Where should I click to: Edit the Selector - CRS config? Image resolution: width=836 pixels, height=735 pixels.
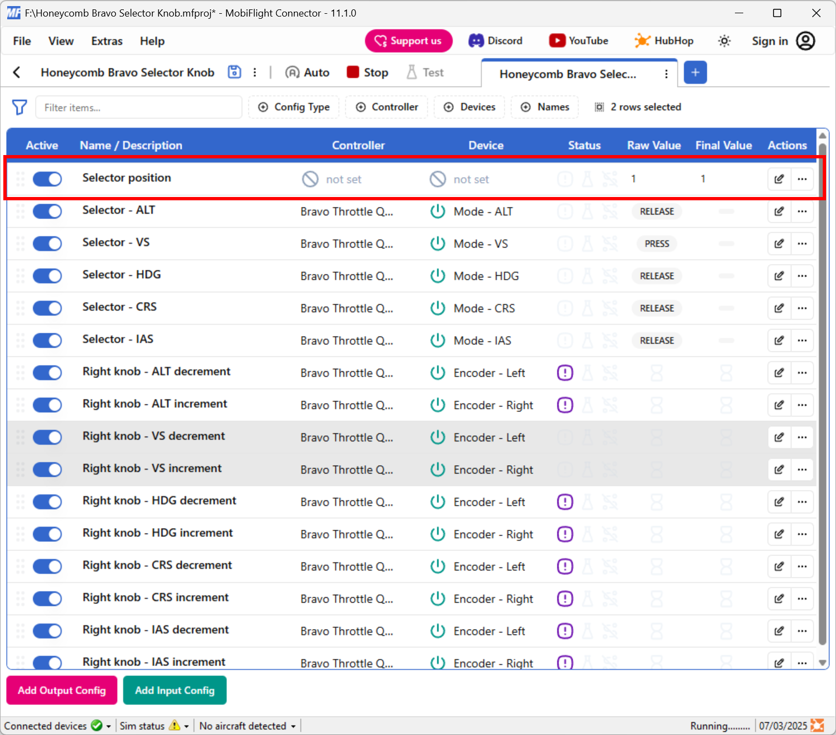[779, 308]
